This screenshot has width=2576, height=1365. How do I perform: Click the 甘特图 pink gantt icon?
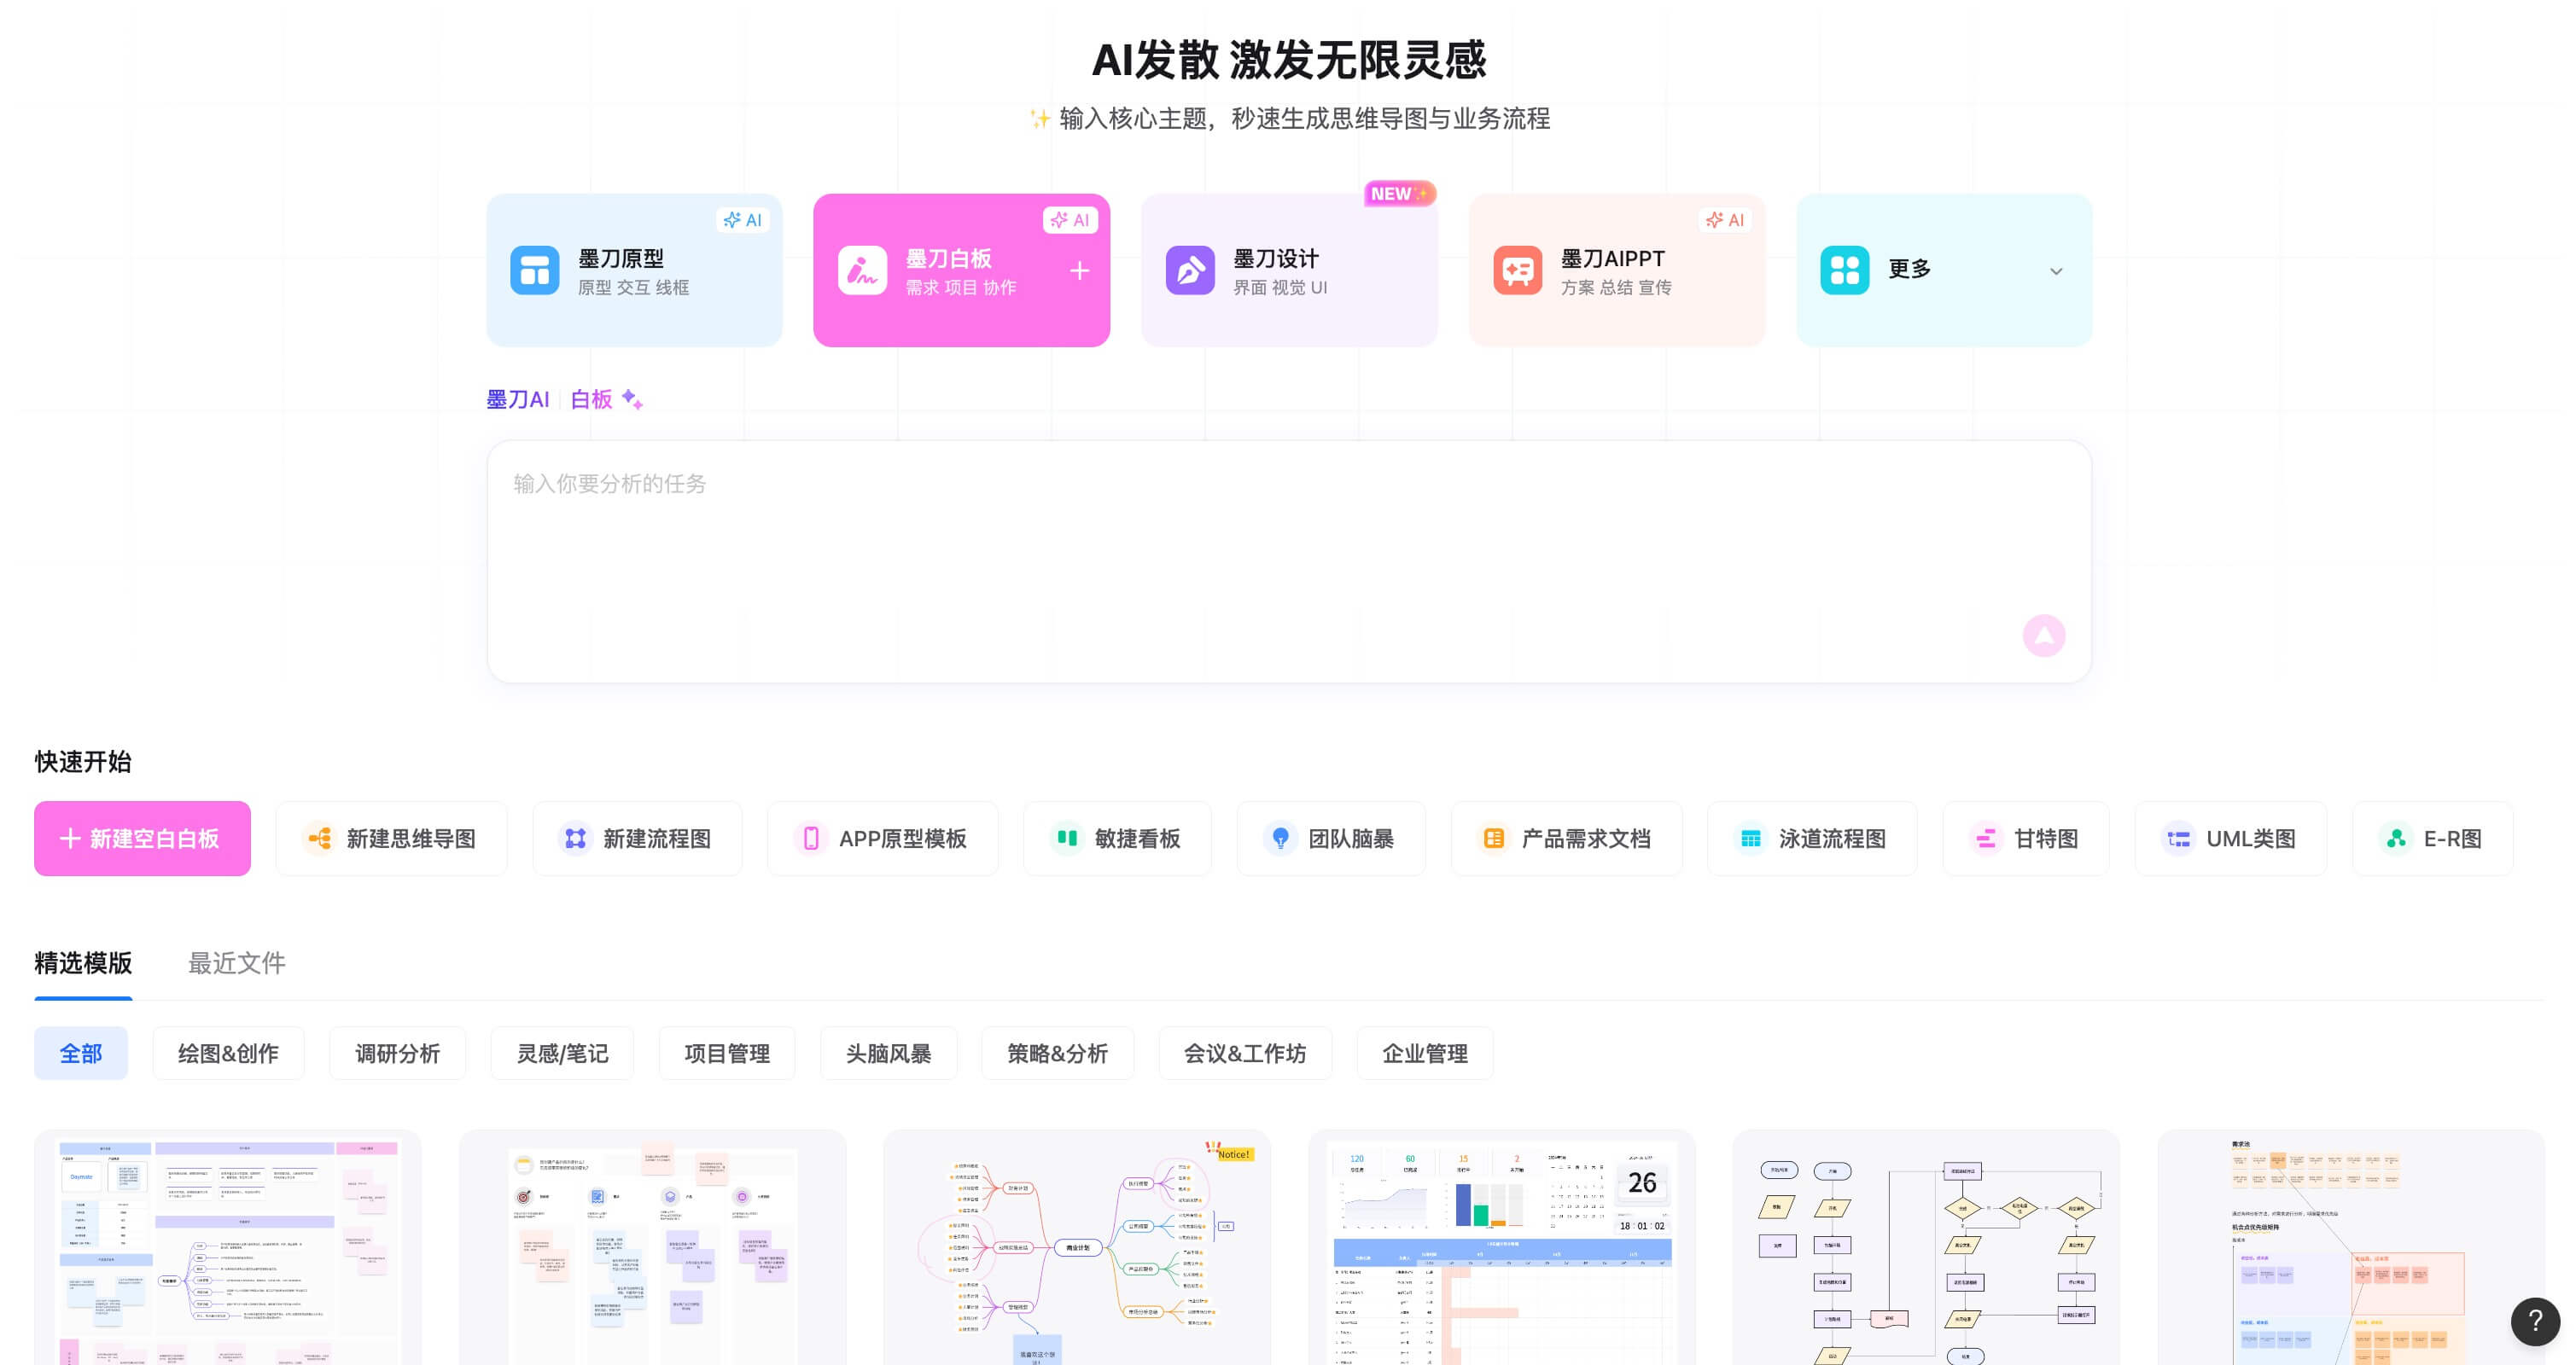pyautogui.click(x=1986, y=839)
